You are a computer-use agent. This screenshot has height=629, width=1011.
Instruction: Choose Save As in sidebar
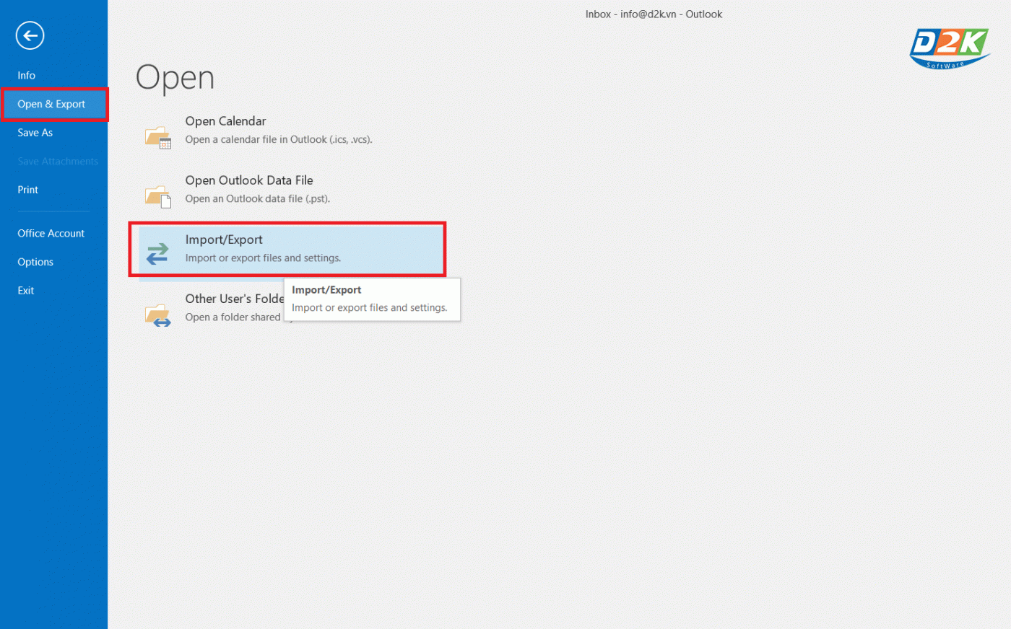coord(35,133)
